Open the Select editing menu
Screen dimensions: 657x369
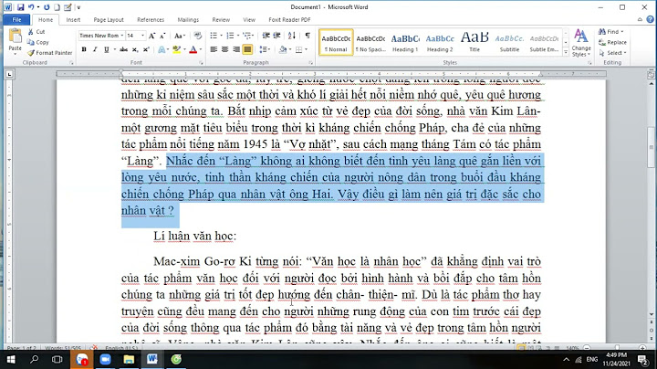point(612,53)
